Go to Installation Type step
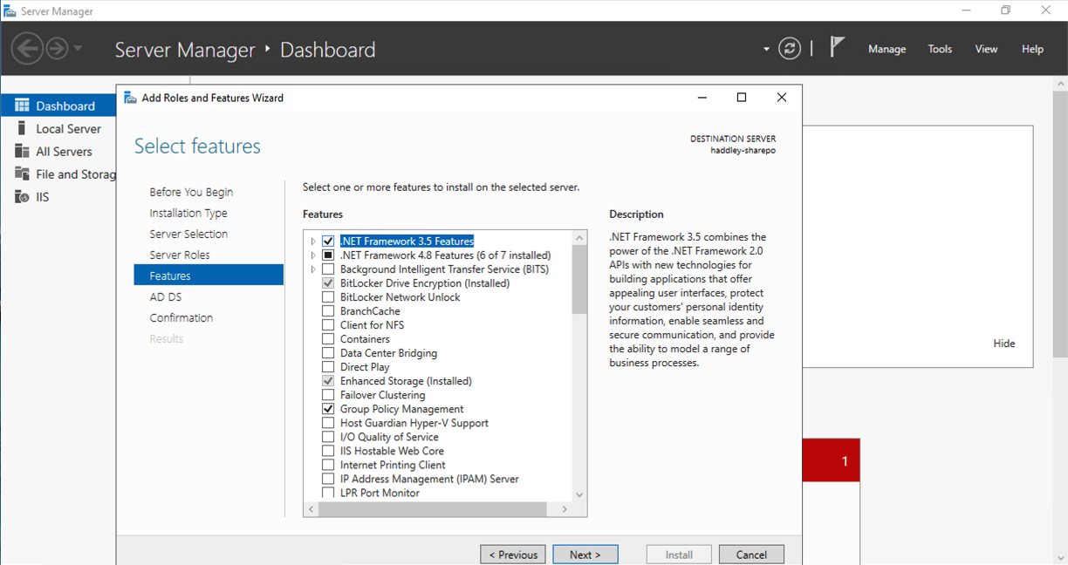1068x565 pixels. point(188,213)
